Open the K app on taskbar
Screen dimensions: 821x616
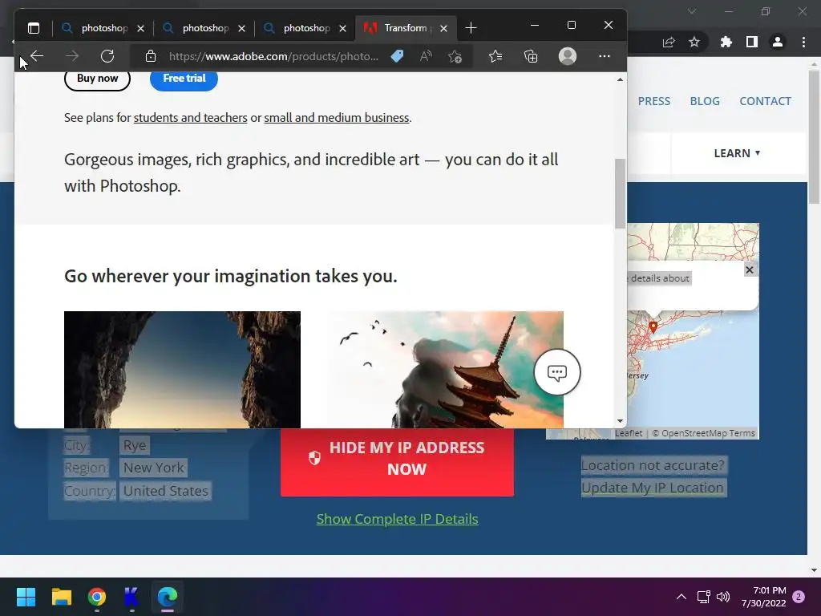coord(131,597)
